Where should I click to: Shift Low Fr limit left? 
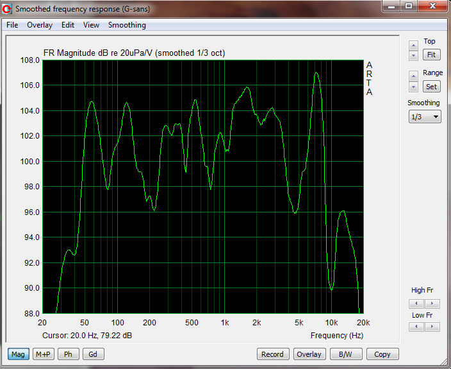(416, 327)
